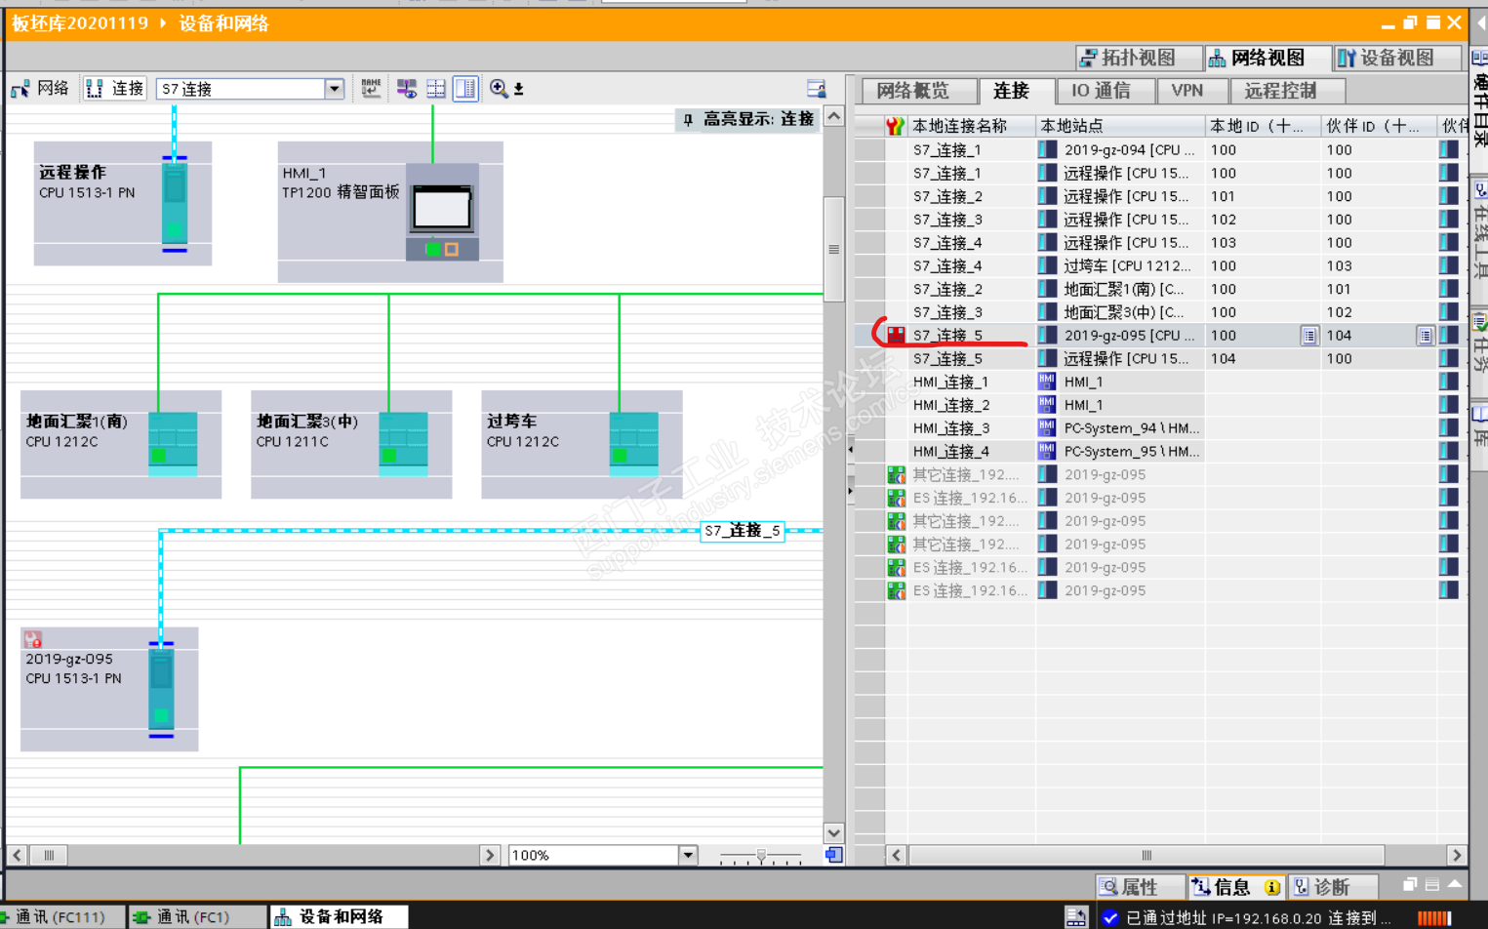
Task: Open local ID selector for 2019-gz-095 row
Action: coord(1309,336)
